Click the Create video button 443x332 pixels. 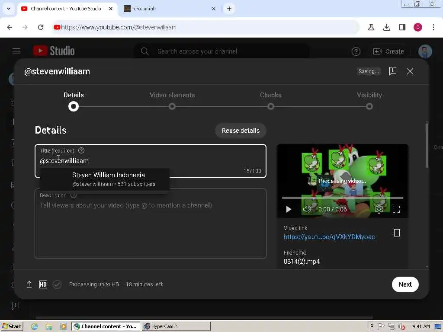tap(389, 51)
